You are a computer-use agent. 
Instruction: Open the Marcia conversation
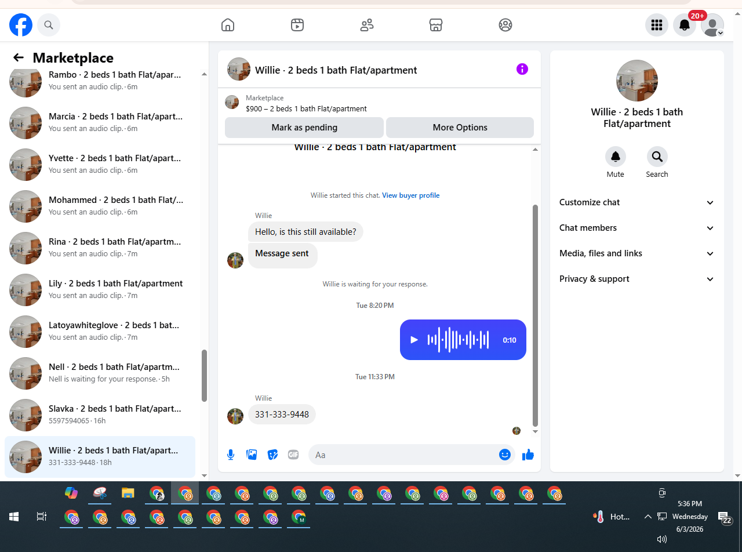tap(100, 122)
